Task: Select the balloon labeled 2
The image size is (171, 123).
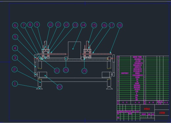Action: [x=14, y=70]
